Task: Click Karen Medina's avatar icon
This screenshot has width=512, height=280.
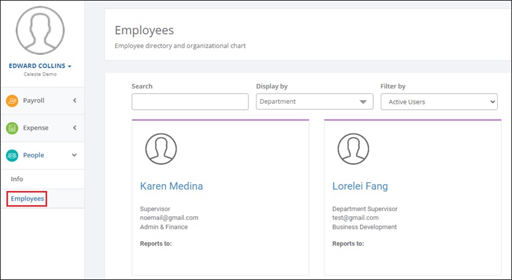Action: [161, 149]
